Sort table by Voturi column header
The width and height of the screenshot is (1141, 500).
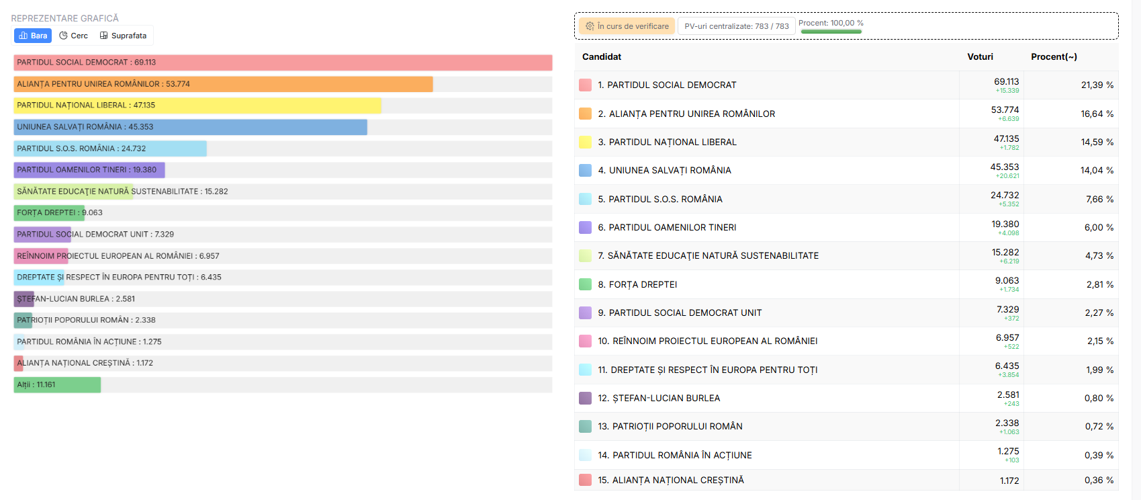pos(980,56)
